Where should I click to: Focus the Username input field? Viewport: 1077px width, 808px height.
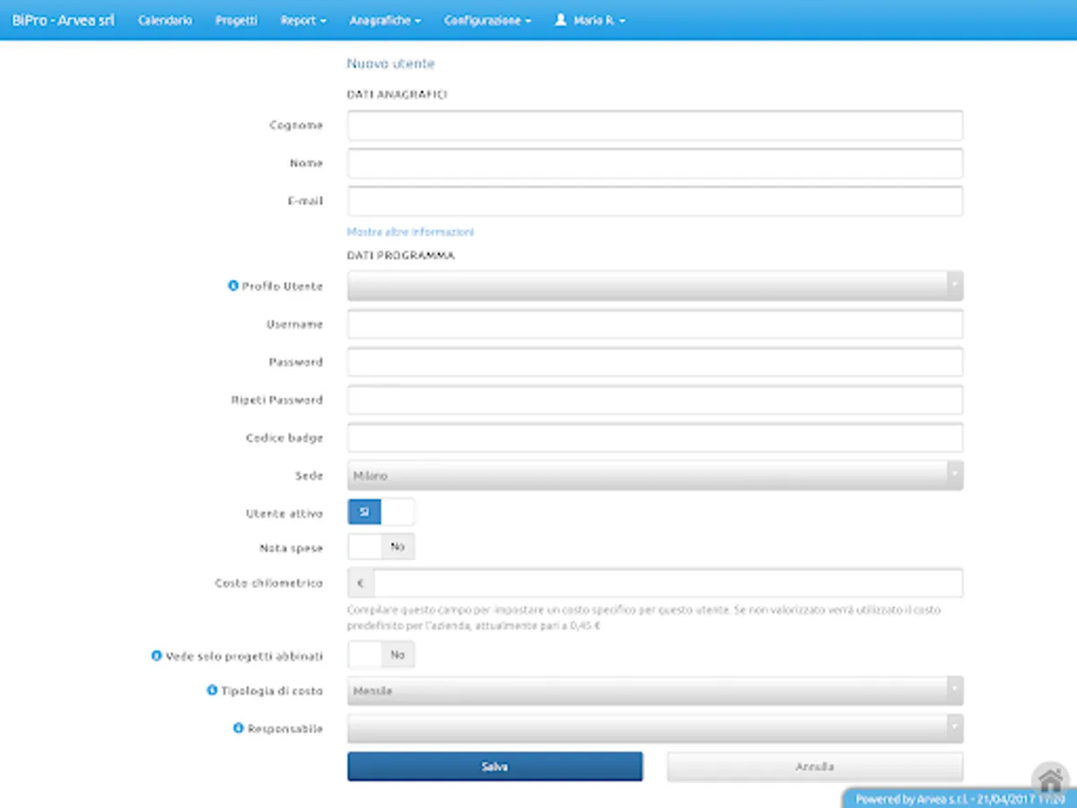point(655,324)
